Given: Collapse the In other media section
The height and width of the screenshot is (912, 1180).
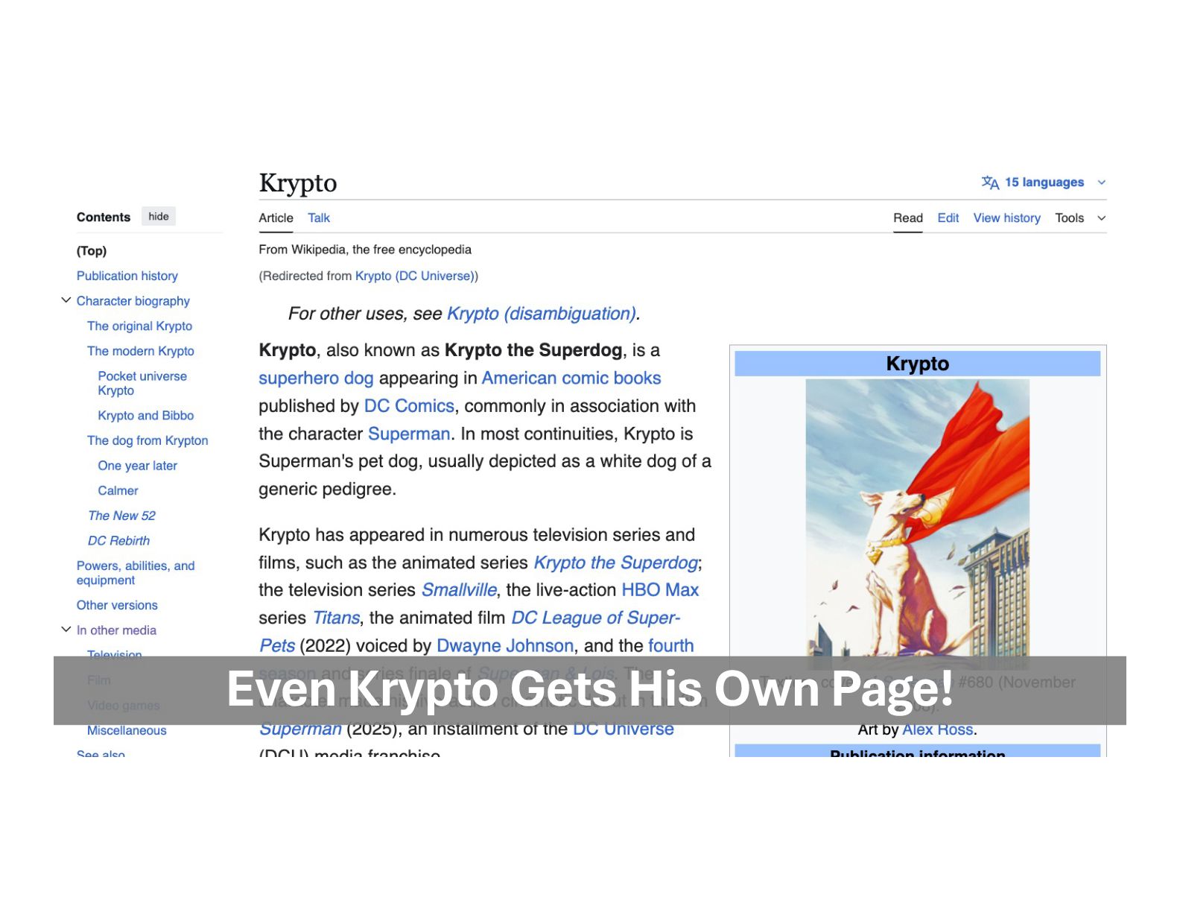Looking at the screenshot, I should [66, 630].
